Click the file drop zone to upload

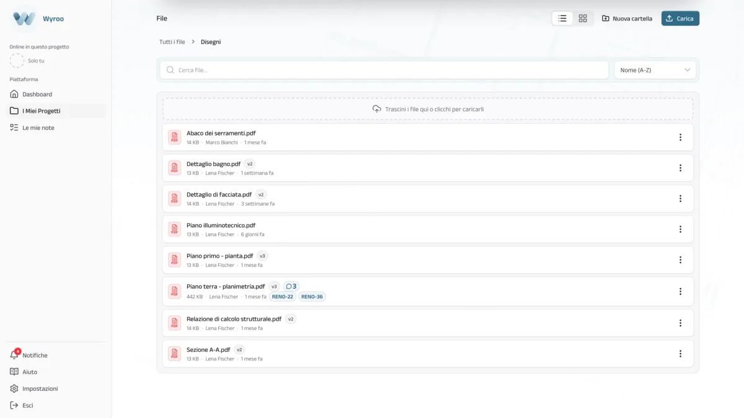click(428, 109)
